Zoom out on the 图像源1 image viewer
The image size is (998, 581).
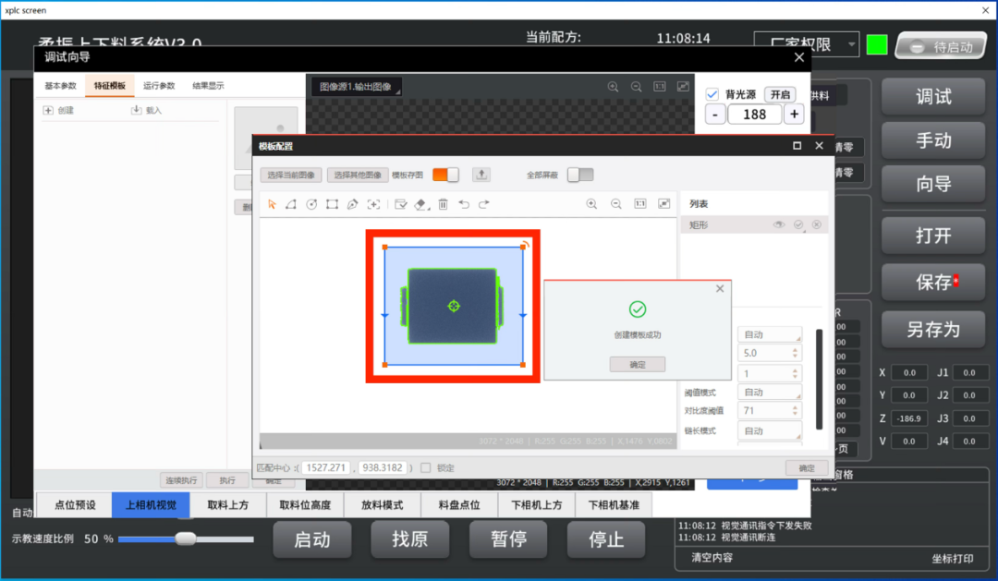click(636, 87)
